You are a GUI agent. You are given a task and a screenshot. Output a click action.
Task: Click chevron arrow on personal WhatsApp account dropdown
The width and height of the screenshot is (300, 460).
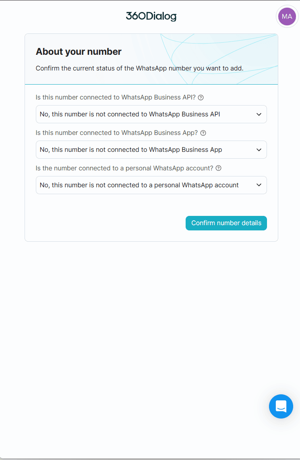coord(259,185)
